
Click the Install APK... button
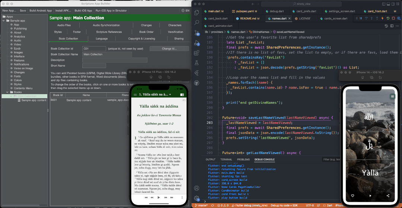click(63, 10)
